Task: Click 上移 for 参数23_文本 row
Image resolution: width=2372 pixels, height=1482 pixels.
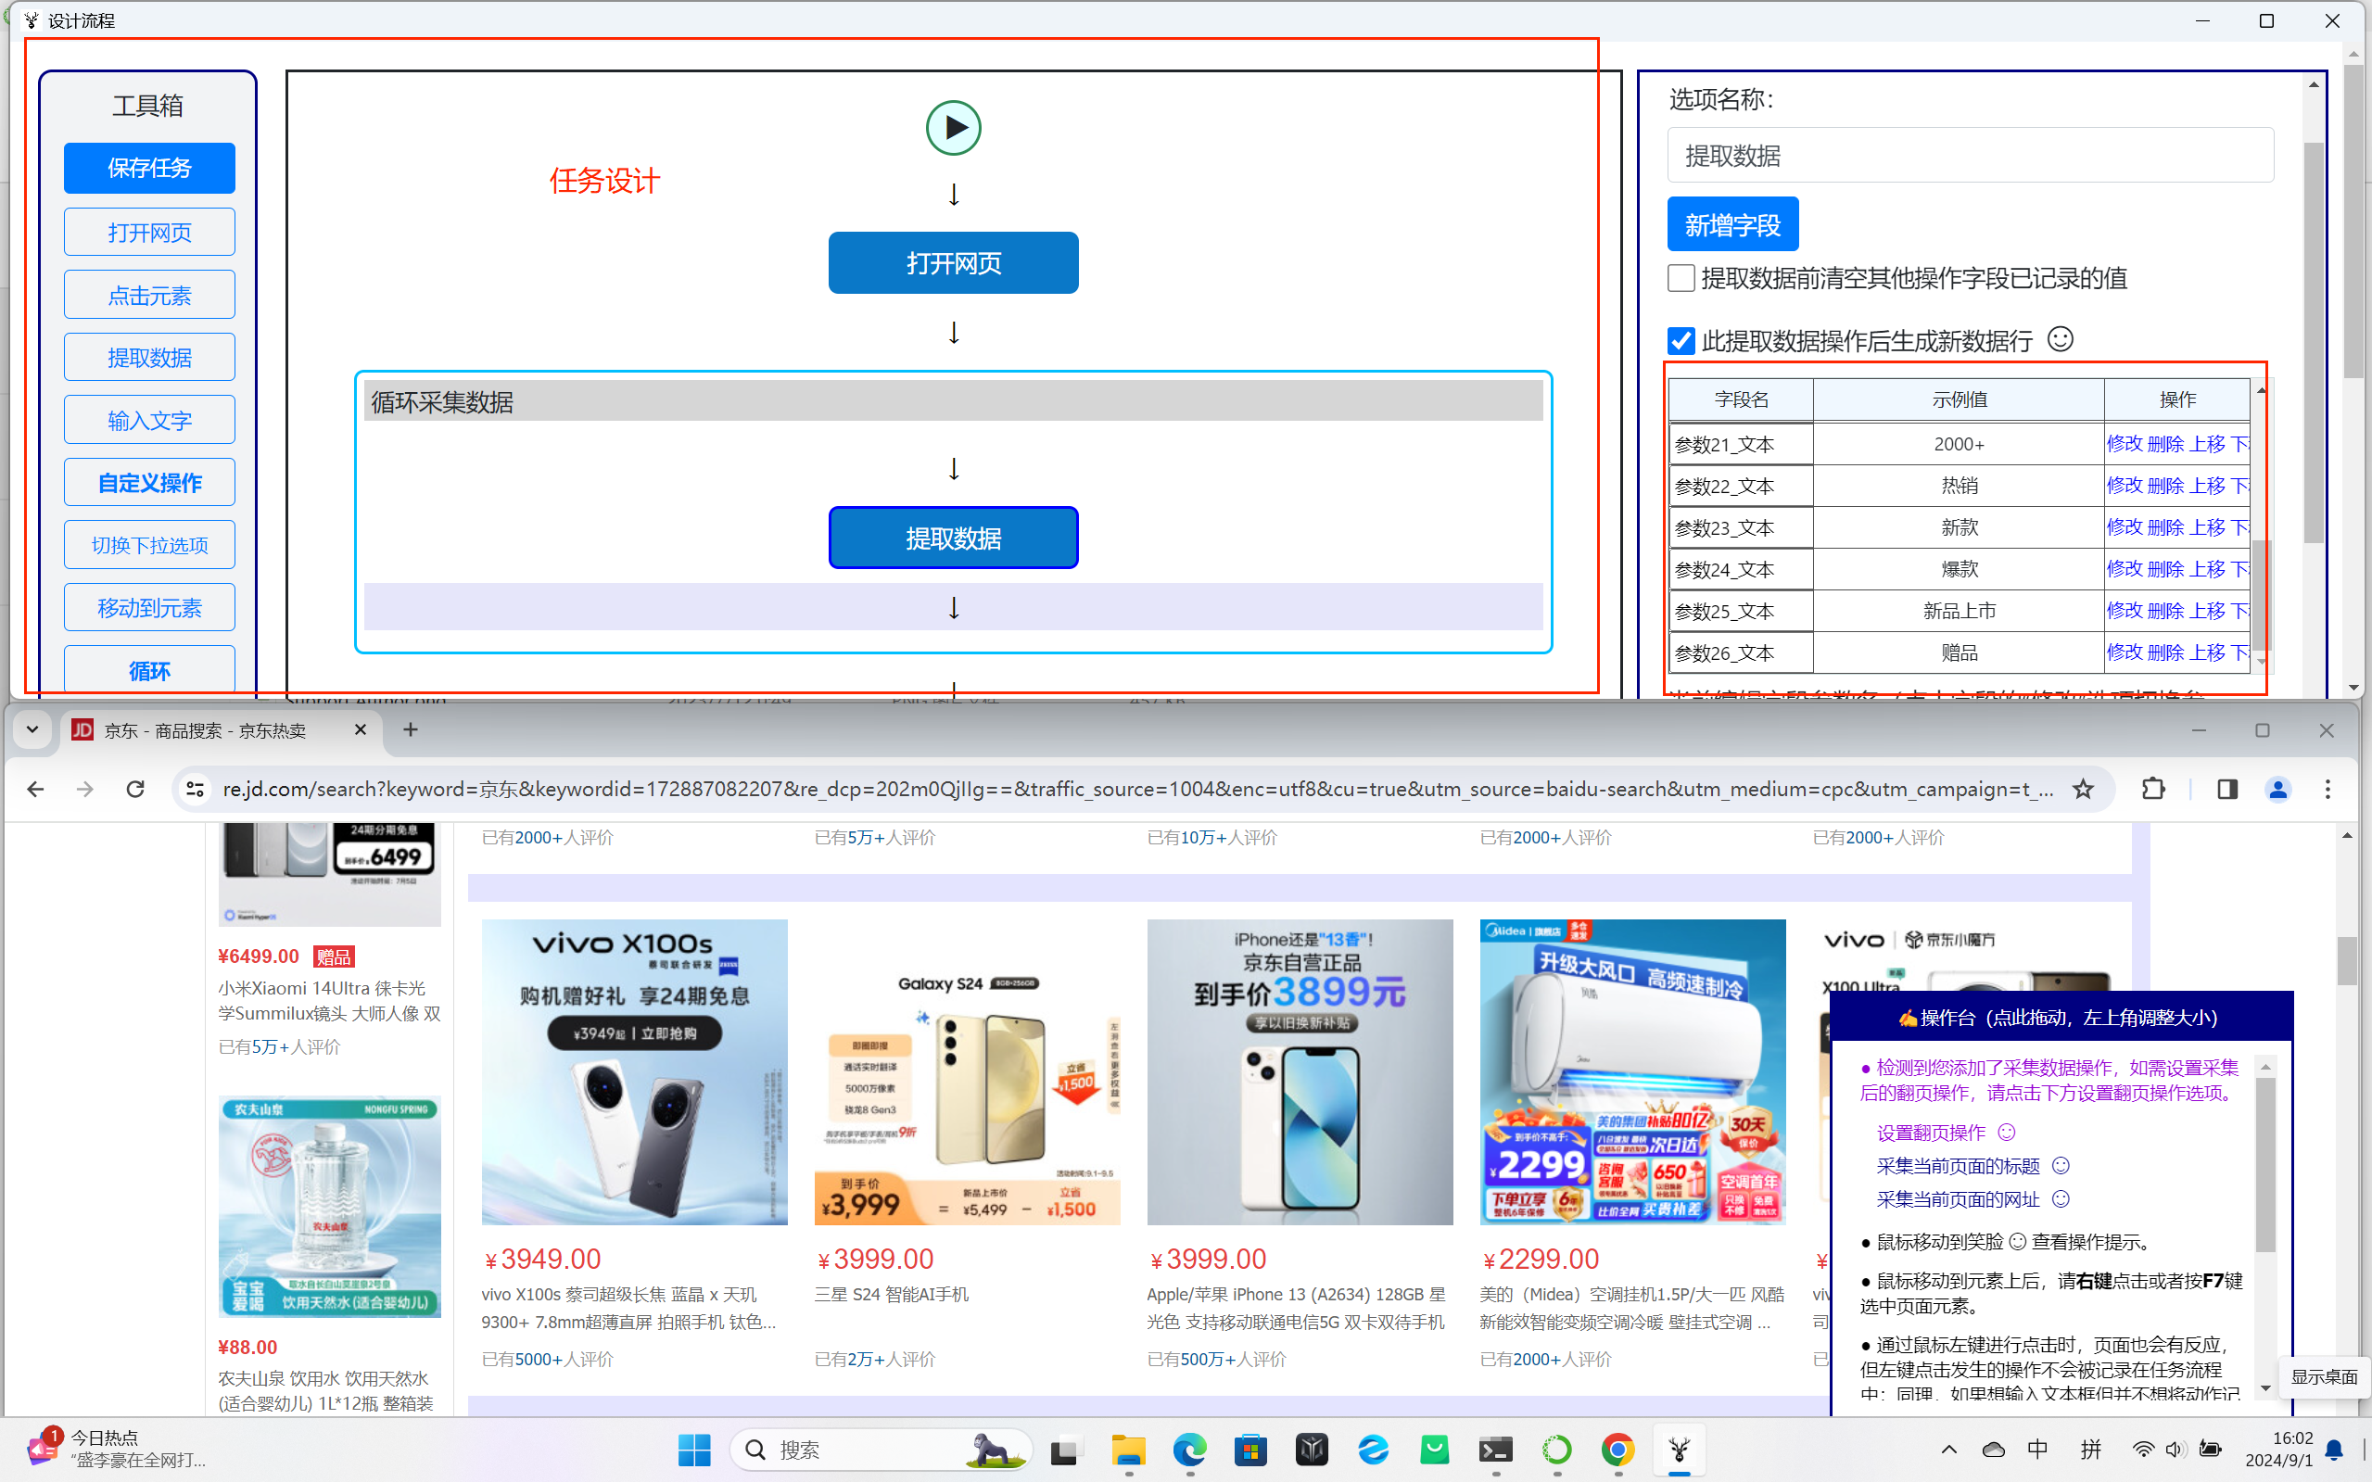Action: point(2207,528)
